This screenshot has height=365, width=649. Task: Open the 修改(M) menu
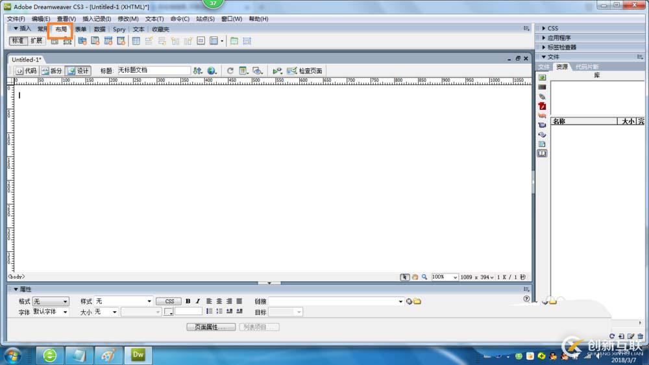click(x=128, y=19)
